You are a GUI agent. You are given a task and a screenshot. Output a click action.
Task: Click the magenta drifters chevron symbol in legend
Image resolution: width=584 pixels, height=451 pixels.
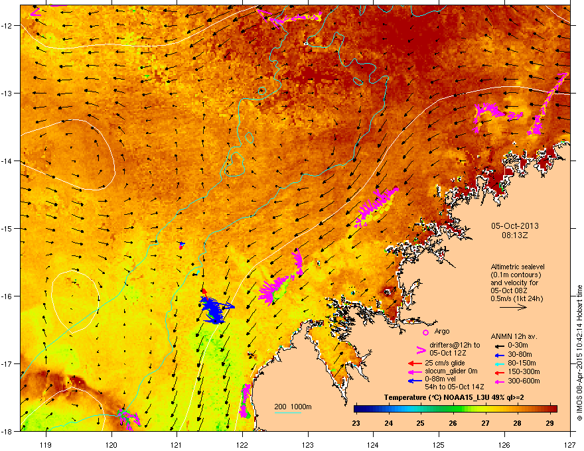click(x=421, y=350)
